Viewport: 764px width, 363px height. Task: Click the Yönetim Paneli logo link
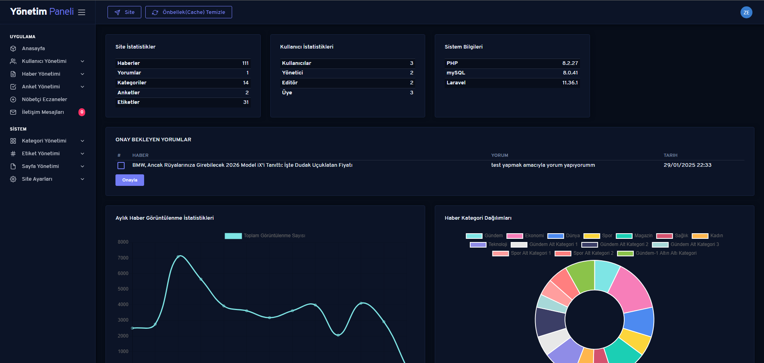[x=42, y=12]
